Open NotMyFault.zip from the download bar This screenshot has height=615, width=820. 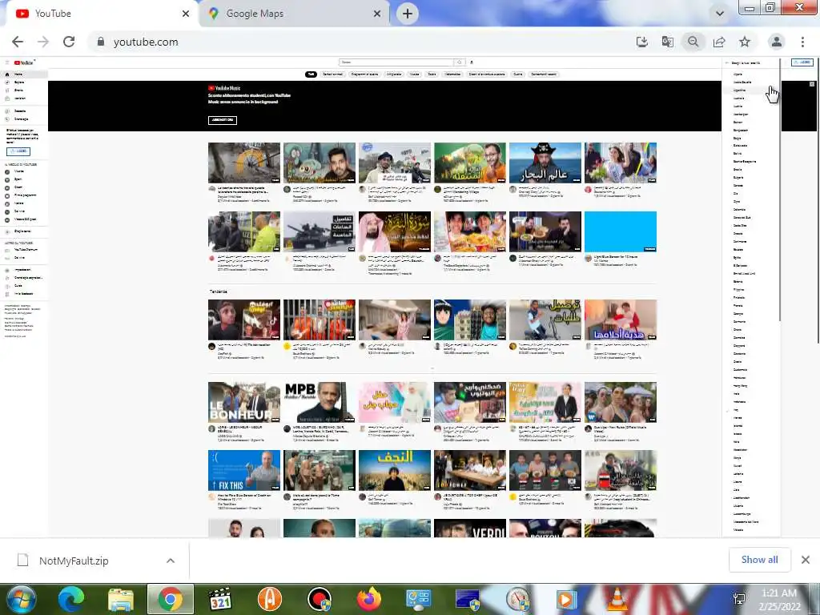[x=74, y=561]
